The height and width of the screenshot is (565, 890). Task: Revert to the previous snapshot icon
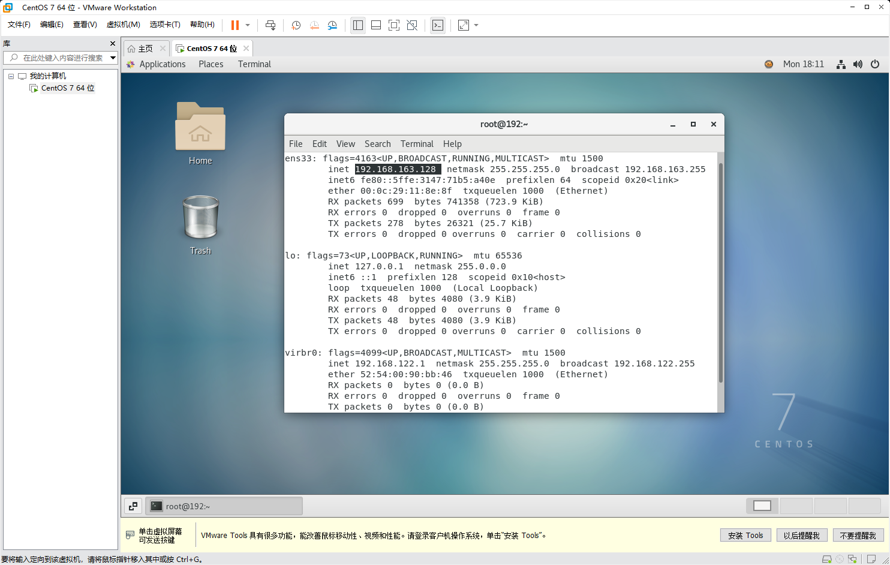click(x=314, y=25)
